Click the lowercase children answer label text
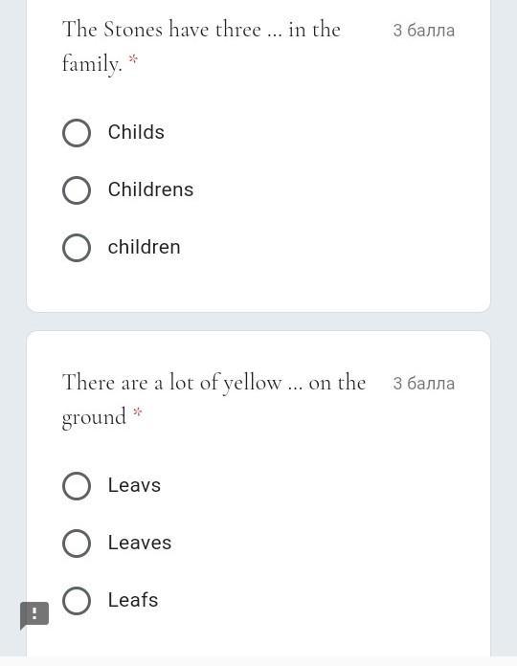Viewport: 517px width, 666px height. [144, 247]
